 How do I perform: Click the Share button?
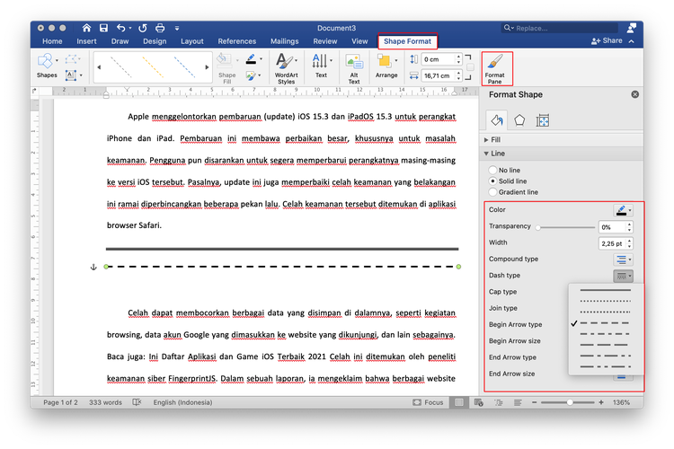pos(607,41)
